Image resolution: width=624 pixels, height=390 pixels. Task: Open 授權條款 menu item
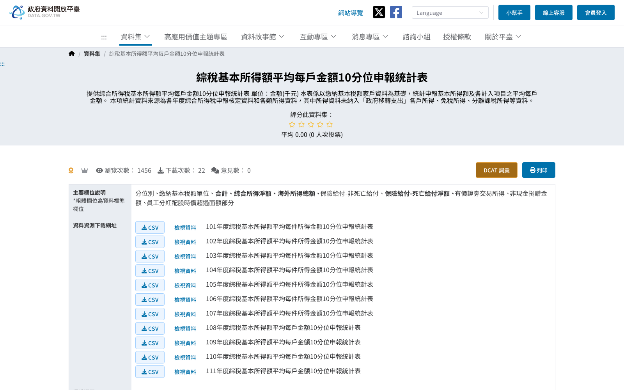click(x=457, y=37)
